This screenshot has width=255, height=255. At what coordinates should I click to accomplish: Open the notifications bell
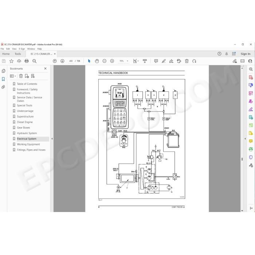click(x=227, y=54)
